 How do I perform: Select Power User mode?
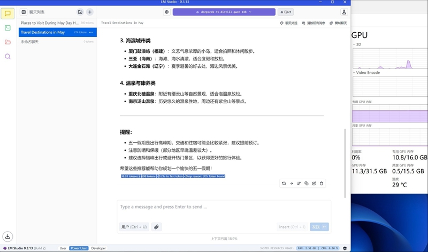pyautogui.click(x=79, y=248)
